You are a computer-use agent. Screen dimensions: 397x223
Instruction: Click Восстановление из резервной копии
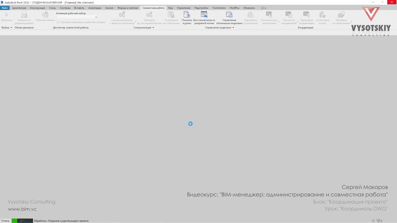click(204, 18)
